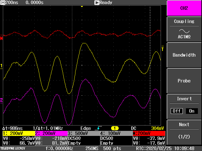Click the Ready run status icon
This screenshot has height=151, width=202.
[97, 3]
